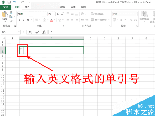Click Merge and Center (合并后居中) button

click(99, 20)
